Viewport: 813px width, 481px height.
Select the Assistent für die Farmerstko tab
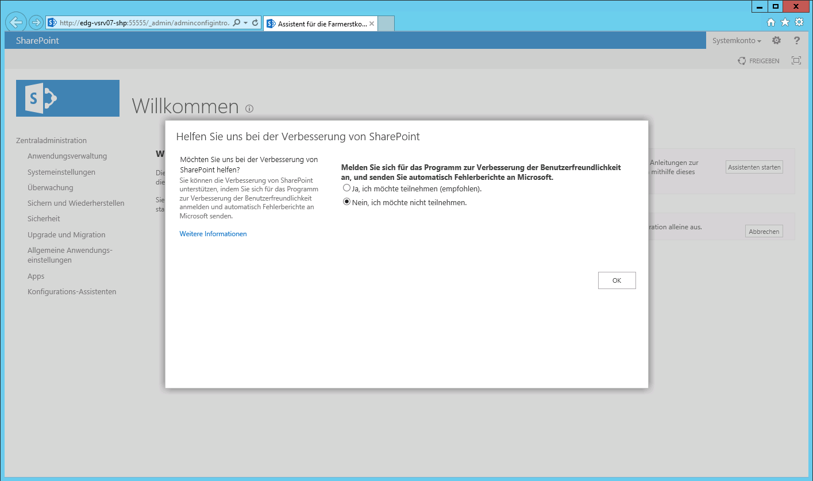pyautogui.click(x=321, y=24)
